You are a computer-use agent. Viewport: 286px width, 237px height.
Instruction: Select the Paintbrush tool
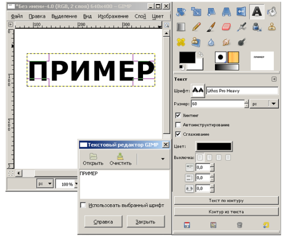(x=211, y=27)
